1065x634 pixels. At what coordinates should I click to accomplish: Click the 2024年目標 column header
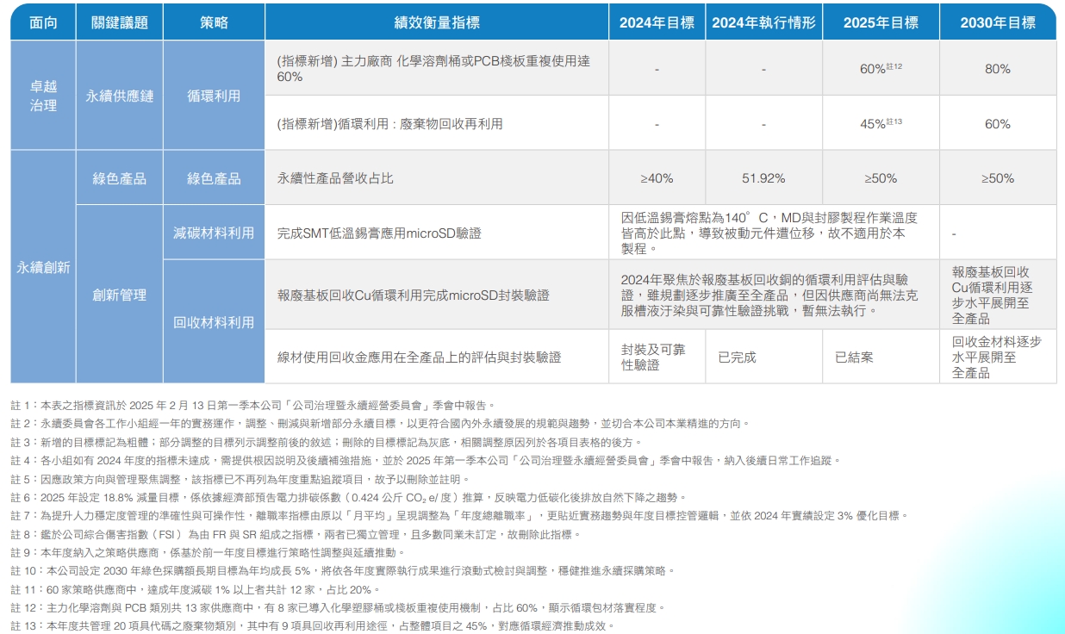pyautogui.click(x=657, y=22)
